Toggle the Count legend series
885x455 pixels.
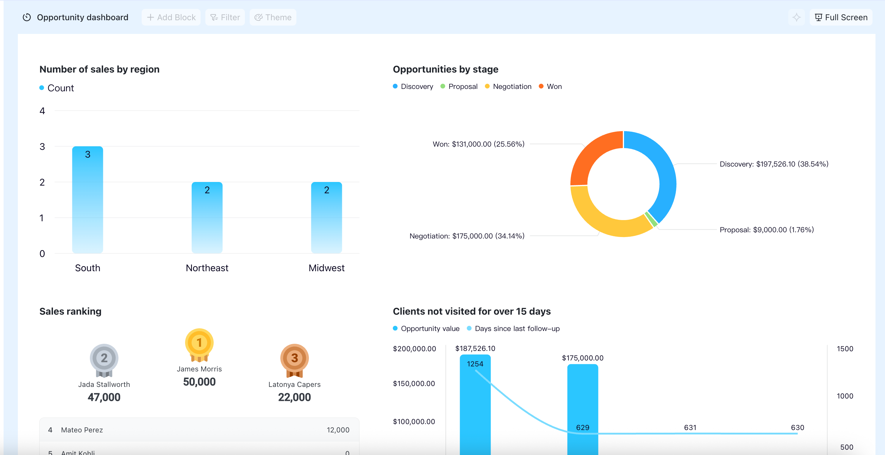[x=57, y=88]
